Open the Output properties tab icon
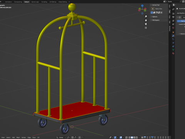 tap(173, 17)
